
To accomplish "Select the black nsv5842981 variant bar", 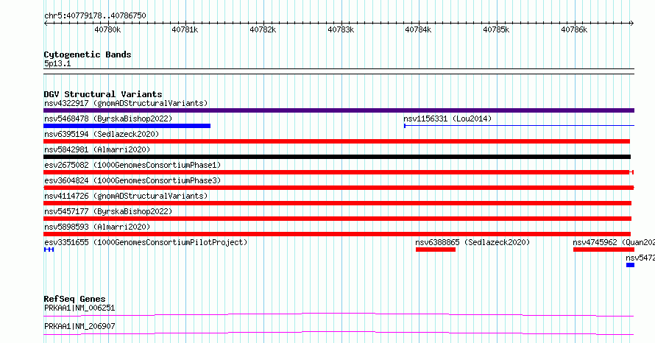I will (337, 157).
